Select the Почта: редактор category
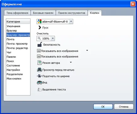 point(18,48)
